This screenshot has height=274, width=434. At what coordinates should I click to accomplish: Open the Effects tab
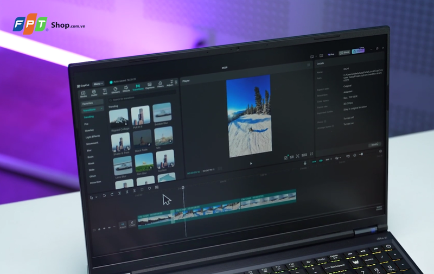(x=126, y=89)
